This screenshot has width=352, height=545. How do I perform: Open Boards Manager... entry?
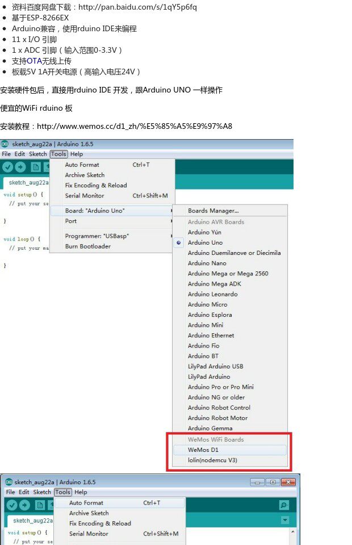(x=230, y=211)
